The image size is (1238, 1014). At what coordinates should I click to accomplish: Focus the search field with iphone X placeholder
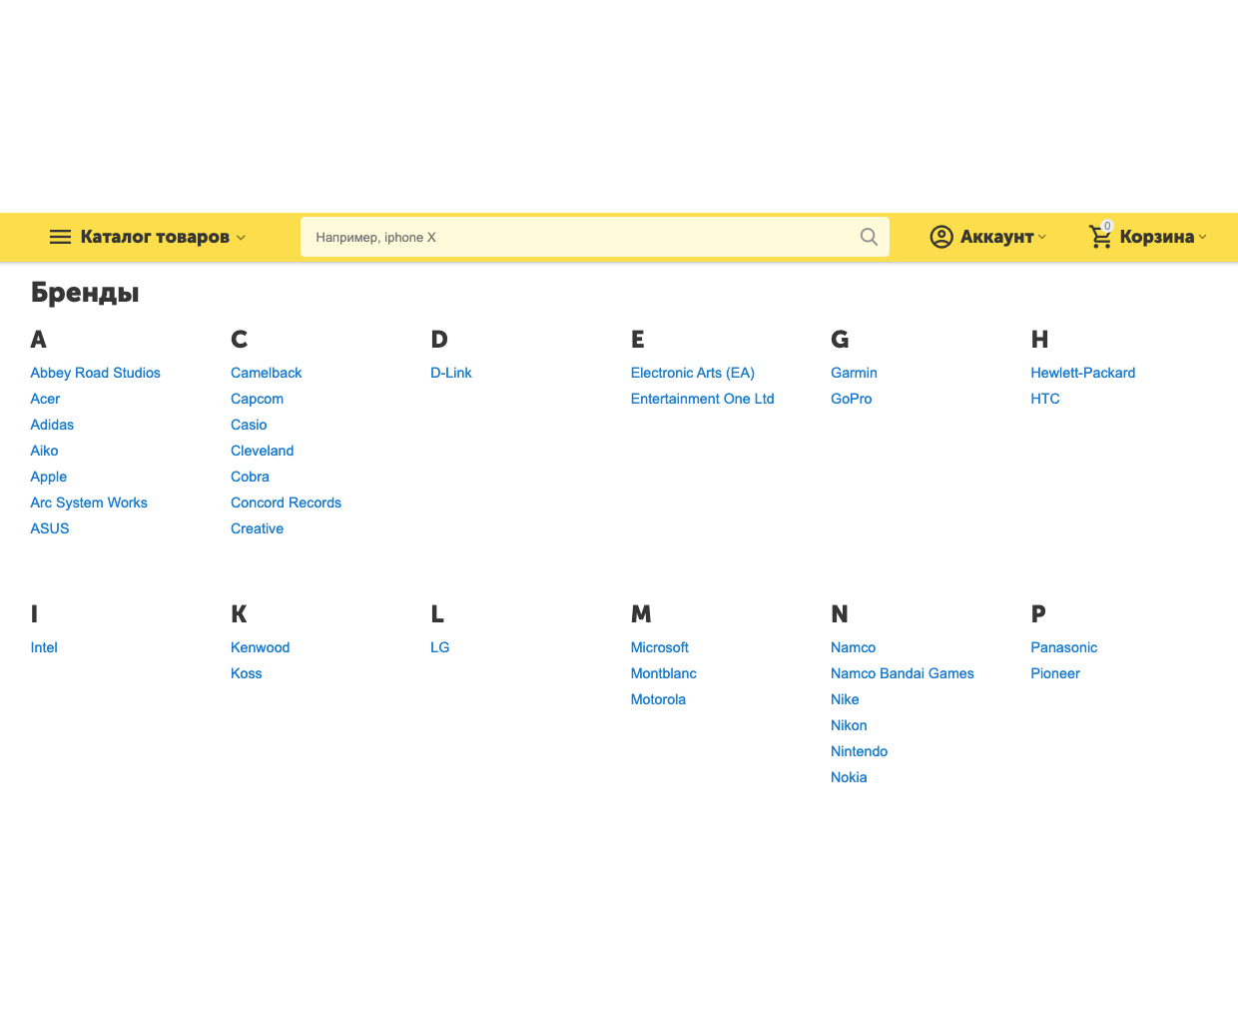pyautogui.click(x=579, y=237)
